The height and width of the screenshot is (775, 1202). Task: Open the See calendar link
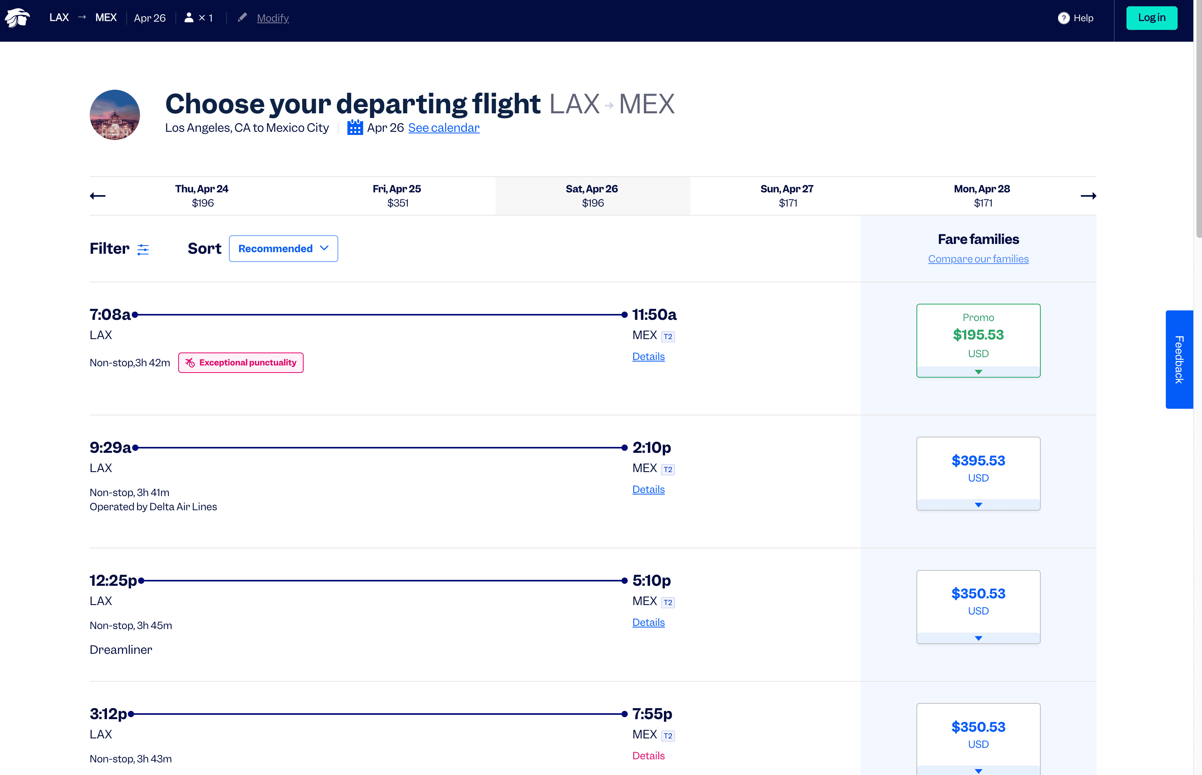[x=443, y=128]
